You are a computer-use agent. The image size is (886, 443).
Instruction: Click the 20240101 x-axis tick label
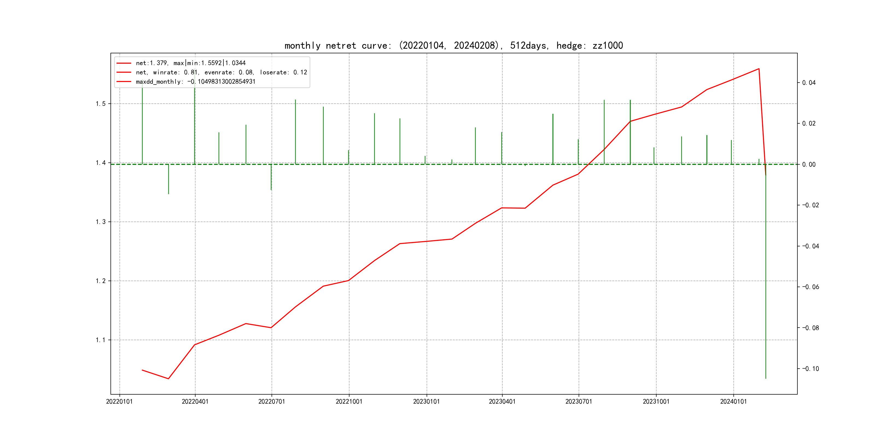click(733, 401)
